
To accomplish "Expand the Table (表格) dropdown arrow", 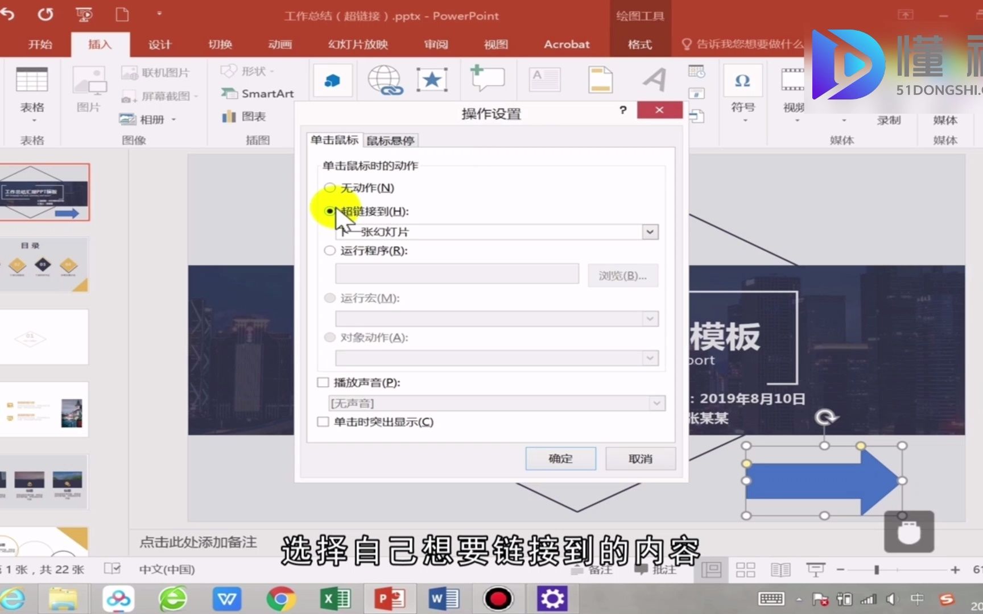I will click(x=34, y=121).
